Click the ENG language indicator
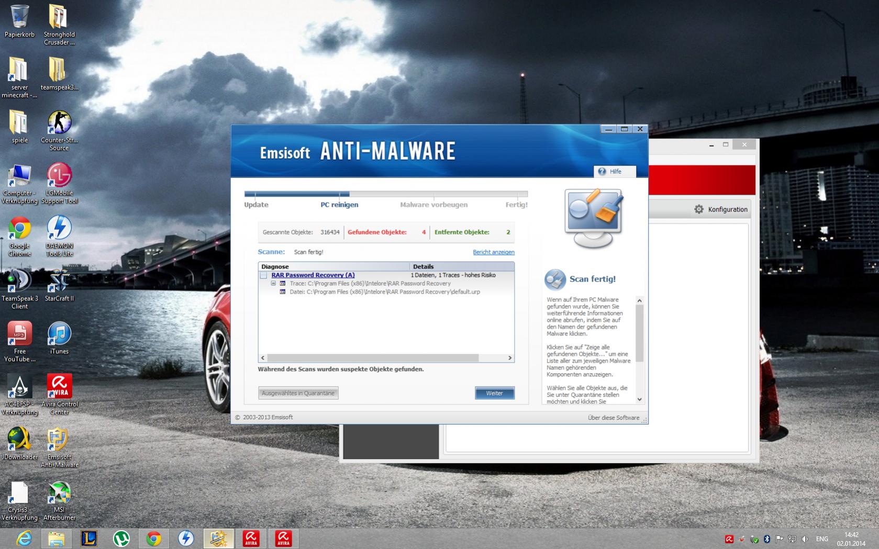Image resolution: width=879 pixels, height=549 pixels. tap(822, 539)
